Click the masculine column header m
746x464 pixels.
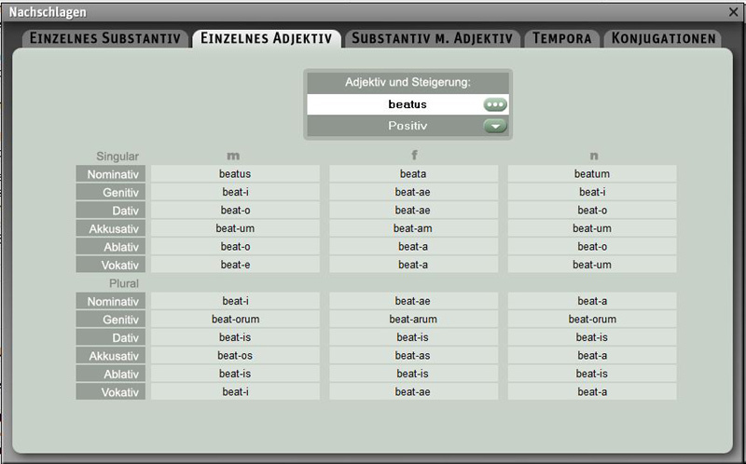click(233, 156)
